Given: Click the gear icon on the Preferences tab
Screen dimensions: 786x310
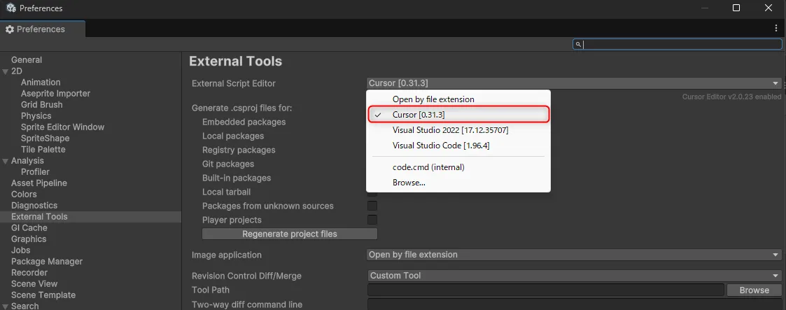Looking at the screenshot, I should (10, 29).
